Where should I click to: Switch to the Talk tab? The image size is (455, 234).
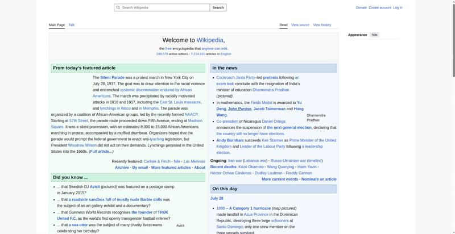(72, 25)
